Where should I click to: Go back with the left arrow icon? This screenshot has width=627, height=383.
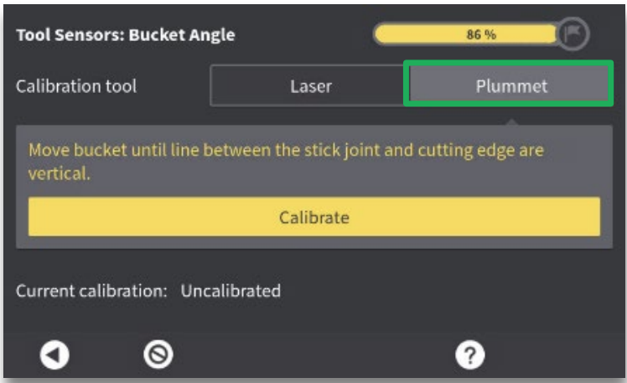tap(55, 356)
